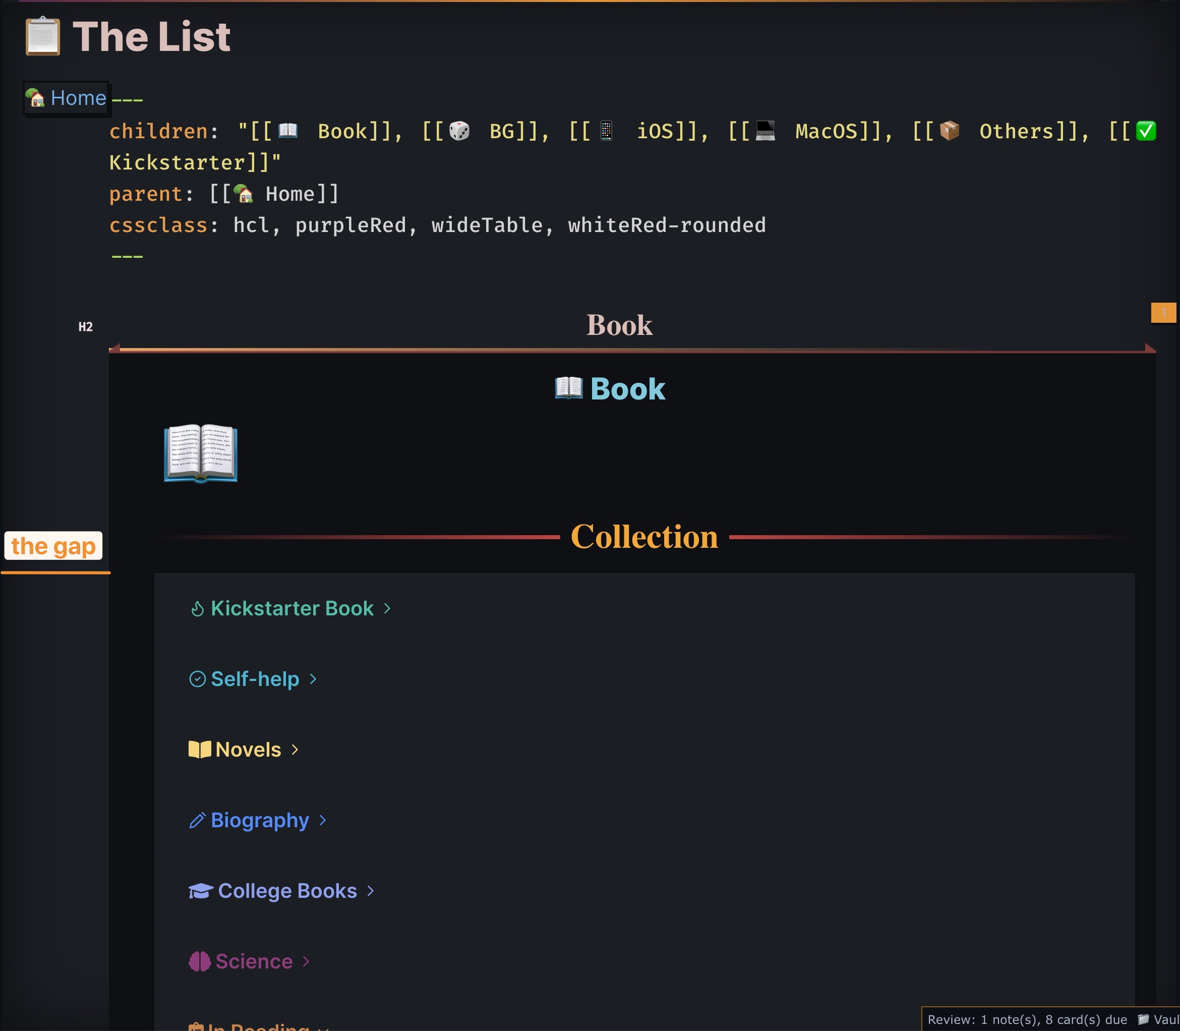Screen dimensions: 1180x1031
Task: Click the graduation cap icon beside College Books
Action: pos(201,891)
